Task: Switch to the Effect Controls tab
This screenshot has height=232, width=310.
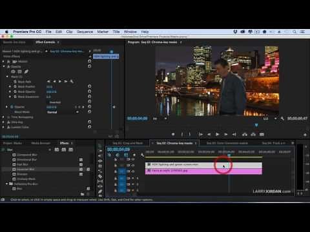Action: pos(45,42)
